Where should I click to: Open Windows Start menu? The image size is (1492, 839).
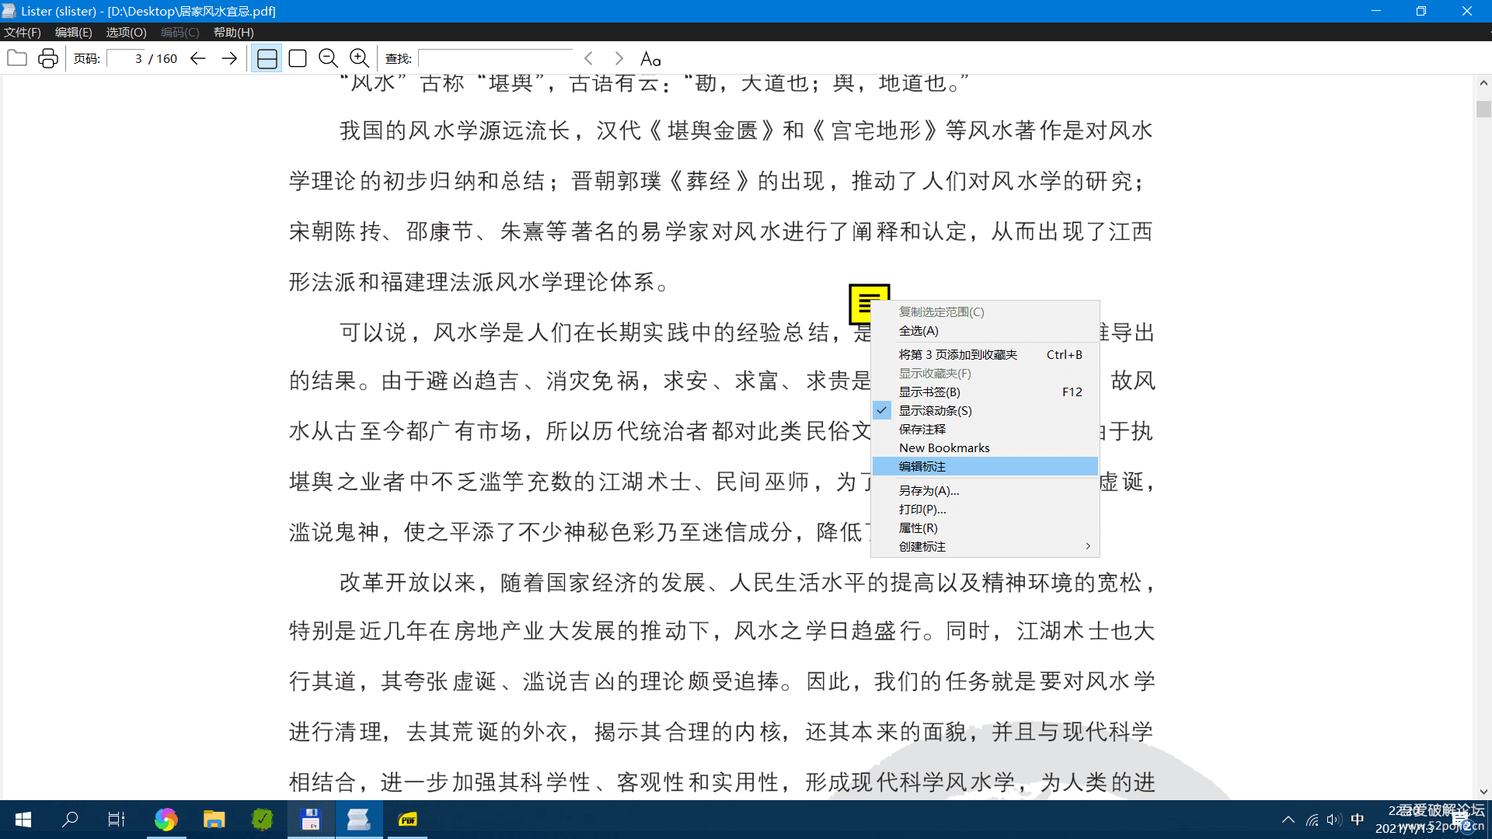[23, 819]
